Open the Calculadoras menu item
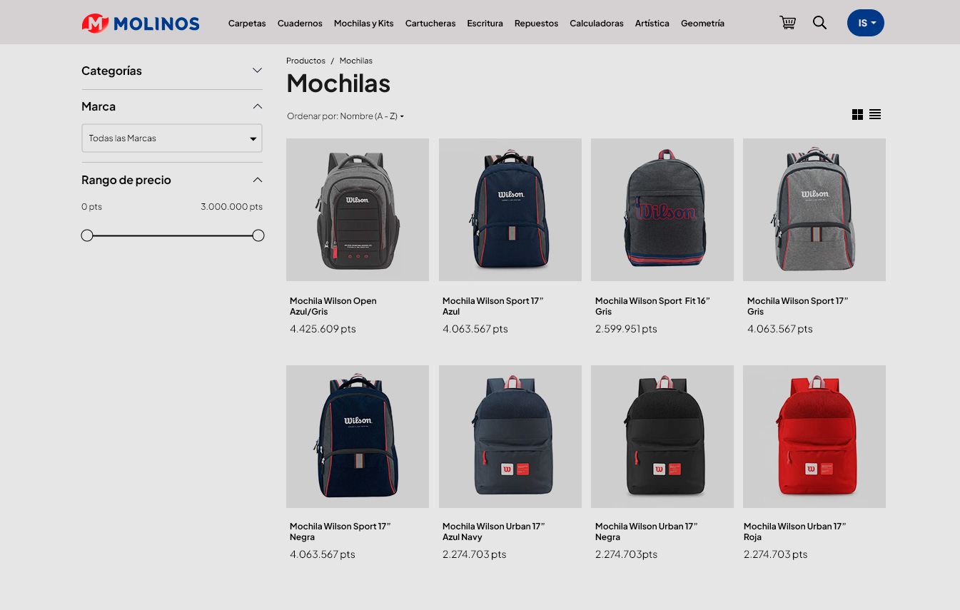 click(x=597, y=24)
